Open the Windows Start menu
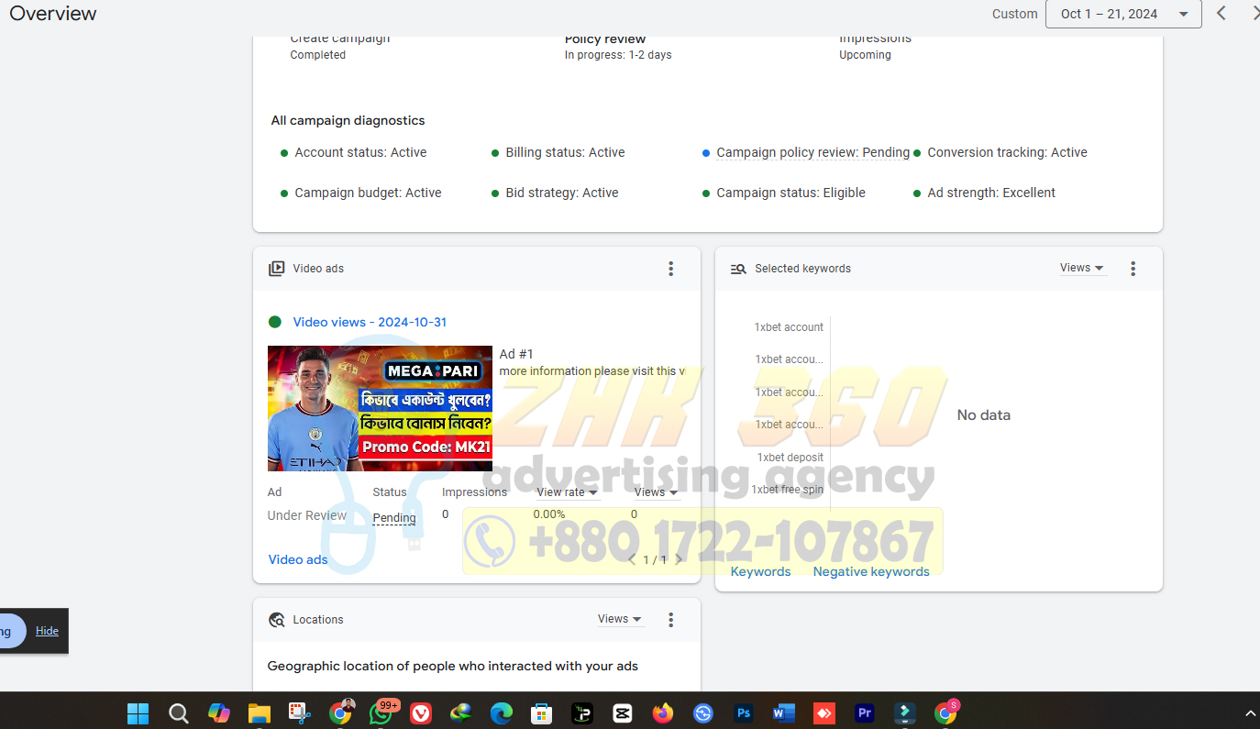Viewport: 1260px width, 729px height. point(138,712)
